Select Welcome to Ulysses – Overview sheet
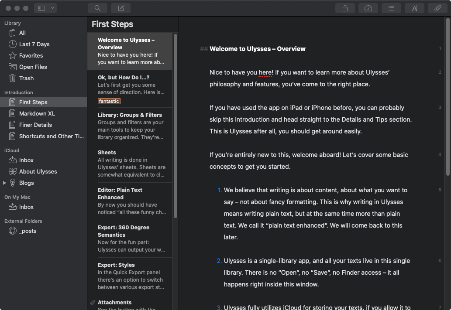 point(130,51)
